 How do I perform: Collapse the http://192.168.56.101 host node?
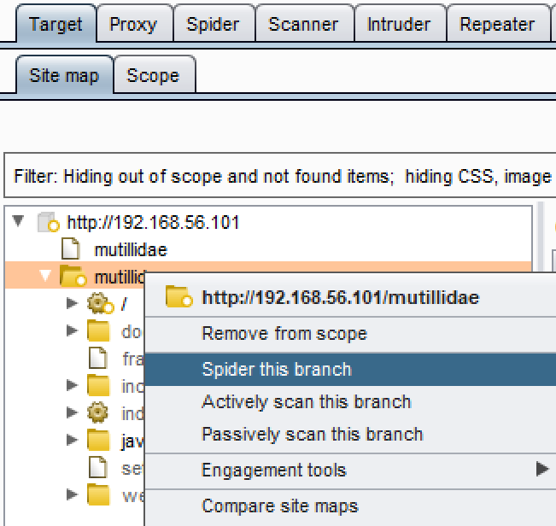[x=18, y=221]
